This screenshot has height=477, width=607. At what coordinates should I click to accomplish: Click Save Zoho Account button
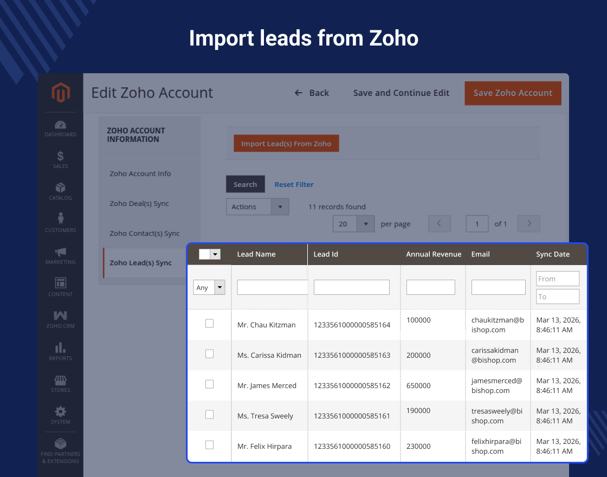point(513,93)
